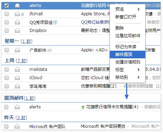Screen dimensions: 163x133
Task: Click the attachment paperclip icon on ifcmall row
Action: (x=23, y=14)
